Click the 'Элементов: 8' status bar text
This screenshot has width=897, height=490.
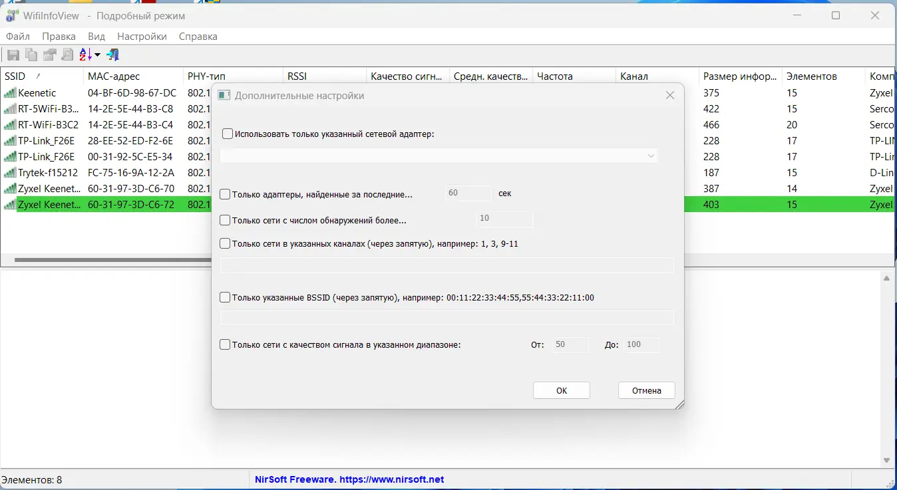[x=31, y=479]
